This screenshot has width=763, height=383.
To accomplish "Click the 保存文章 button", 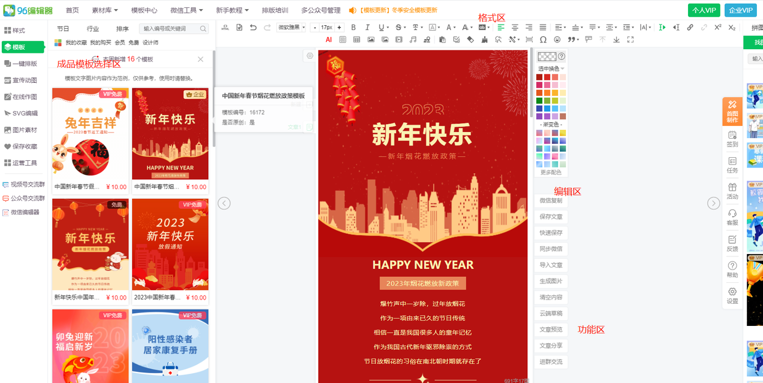I will coord(551,217).
